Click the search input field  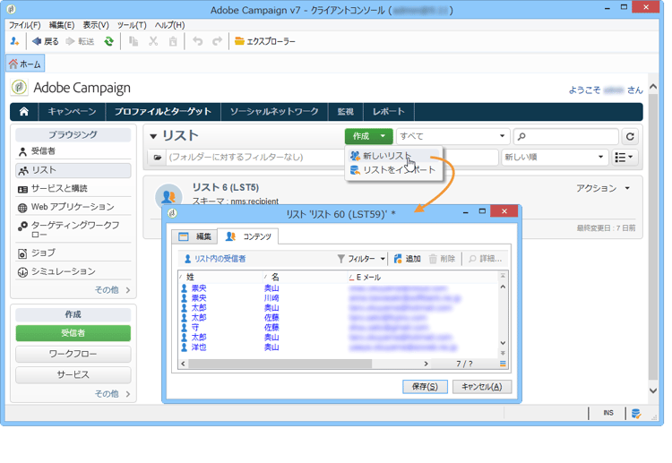coord(565,136)
